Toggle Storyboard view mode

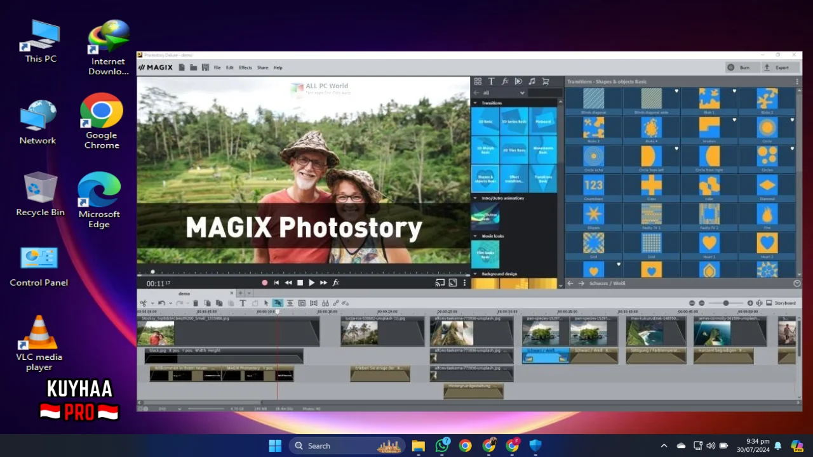(781, 303)
